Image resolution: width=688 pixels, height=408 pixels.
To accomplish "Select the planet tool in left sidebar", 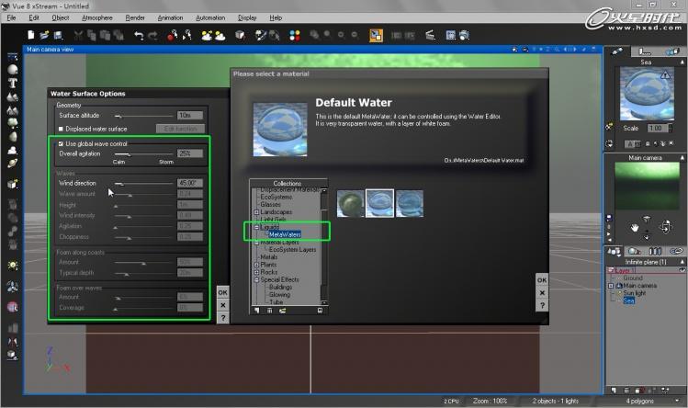I will (12, 164).
